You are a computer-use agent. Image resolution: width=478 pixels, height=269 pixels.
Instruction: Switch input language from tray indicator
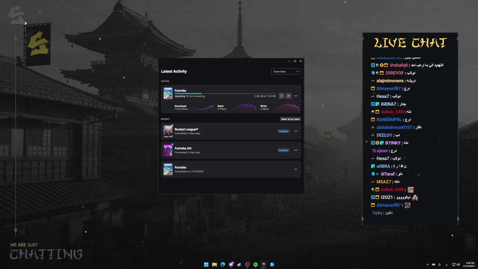pyautogui.click(x=447, y=265)
